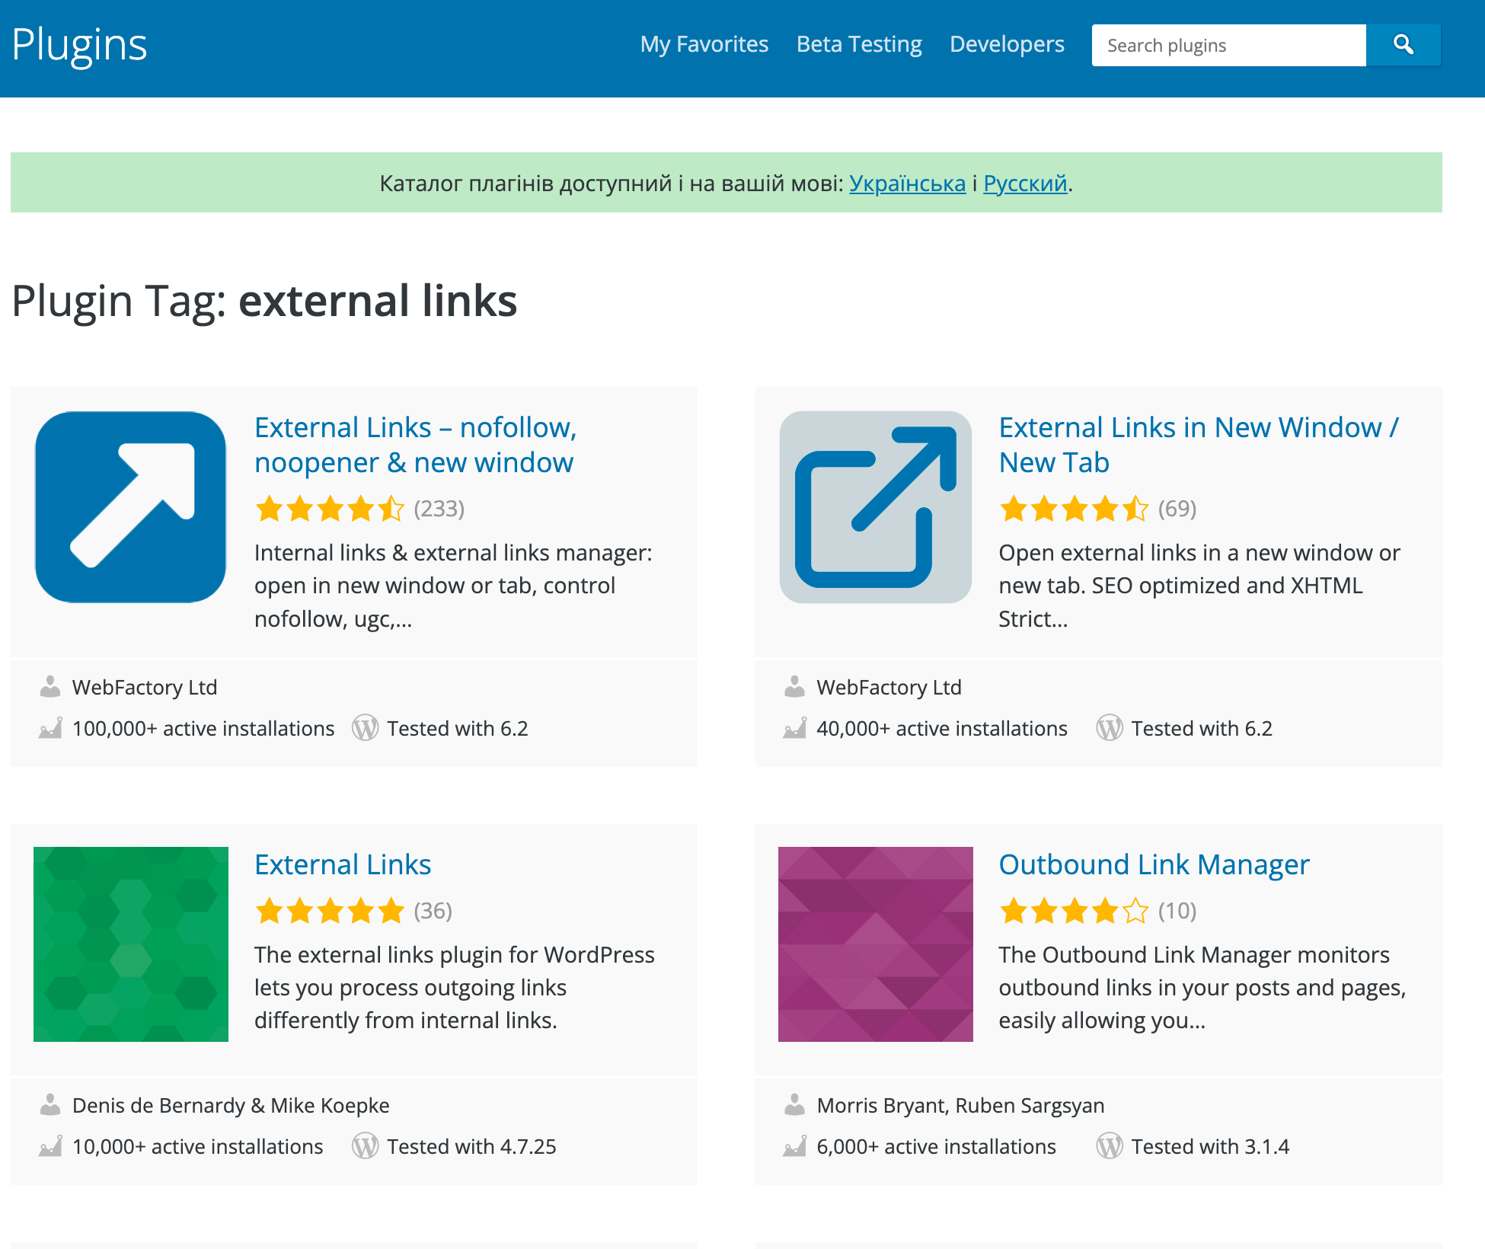Open Outbound Link Manager plugin page
The width and height of the screenshot is (1485, 1249).
pos(1154,865)
